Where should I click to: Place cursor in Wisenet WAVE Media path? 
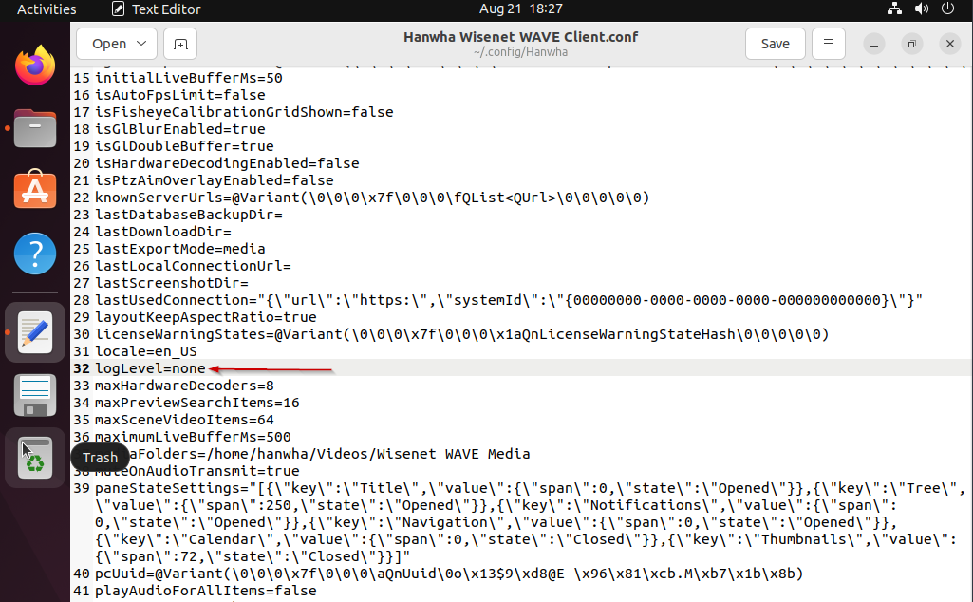[368, 454]
